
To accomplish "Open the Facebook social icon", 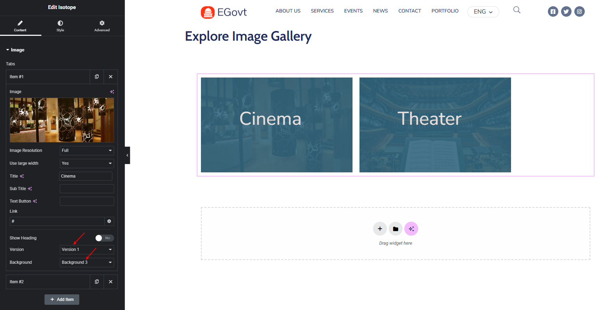I will 553,11.
